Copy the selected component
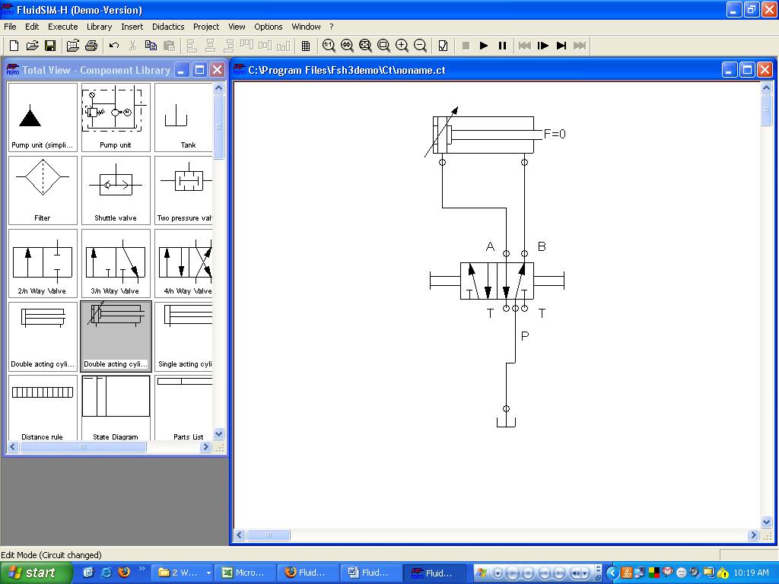 pos(151,46)
